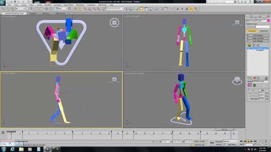This screenshot has height=152, width=271.
Task: Toggle Set Key animation mode
Action: pos(218,144)
